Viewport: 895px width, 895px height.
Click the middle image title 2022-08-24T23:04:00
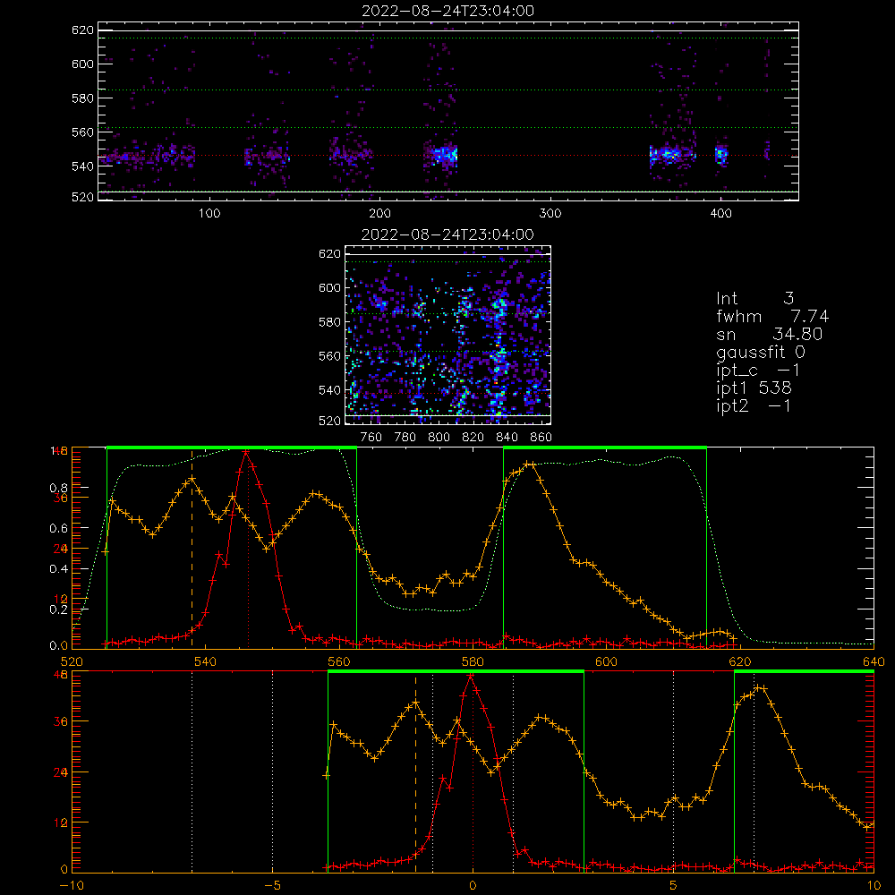tap(448, 234)
